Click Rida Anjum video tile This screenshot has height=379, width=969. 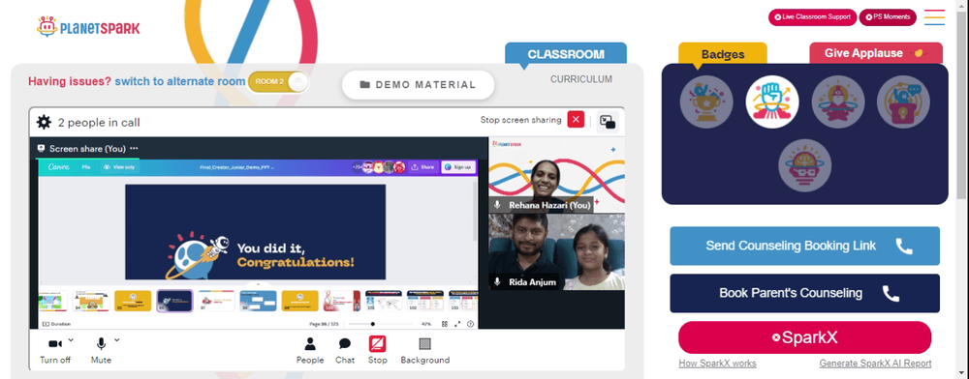[557, 252]
